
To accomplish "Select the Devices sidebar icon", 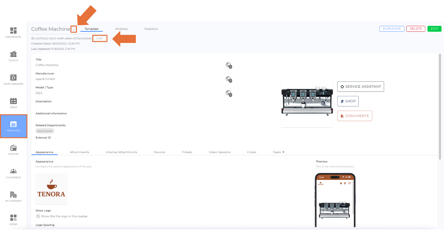I will coord(13,149).
